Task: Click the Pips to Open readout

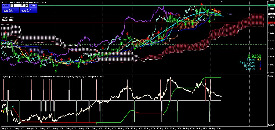Action: (x=251, y=63)
